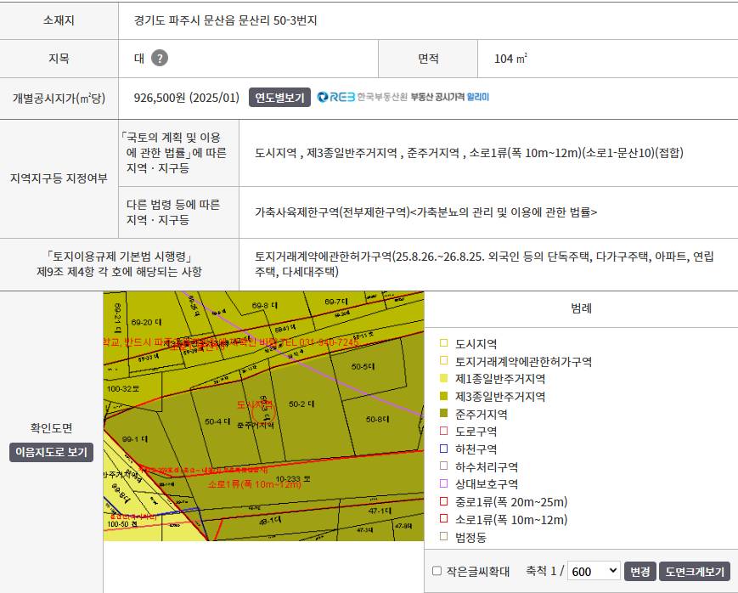
Task: Click the land price 926,500원 (2025/01)
Action: tap(186, 98)
